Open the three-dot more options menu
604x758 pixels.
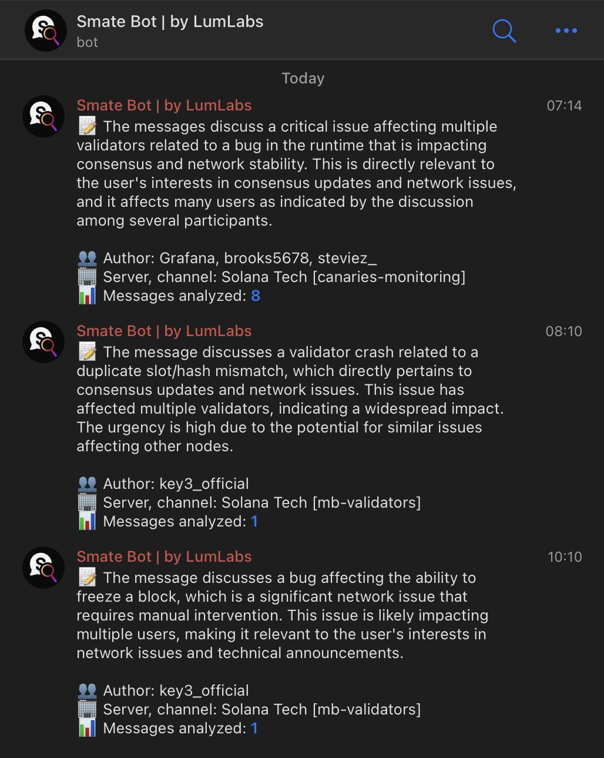(566, 31)
